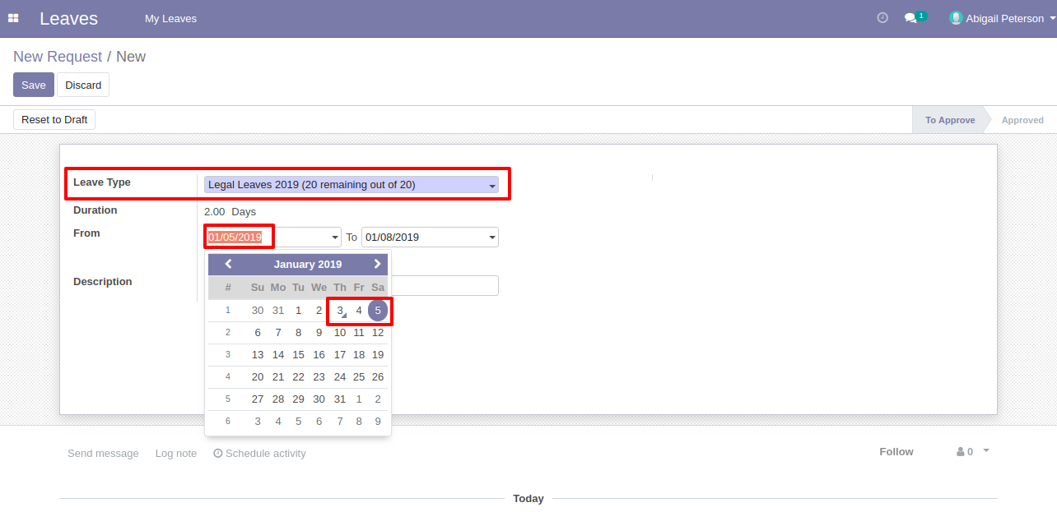The width and height of the screenshot is (1057, 512).
Task: Click the followers count person icon
Action: click(961, 452)
